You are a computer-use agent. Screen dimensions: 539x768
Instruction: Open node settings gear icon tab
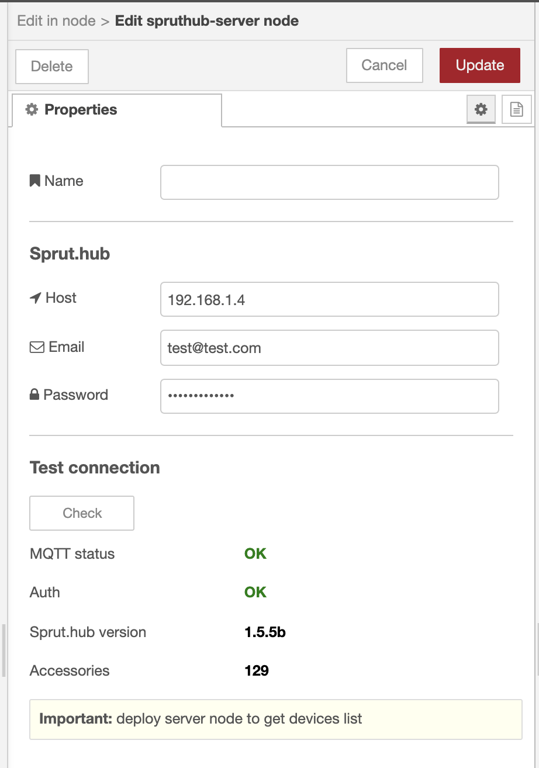(481, 109)
